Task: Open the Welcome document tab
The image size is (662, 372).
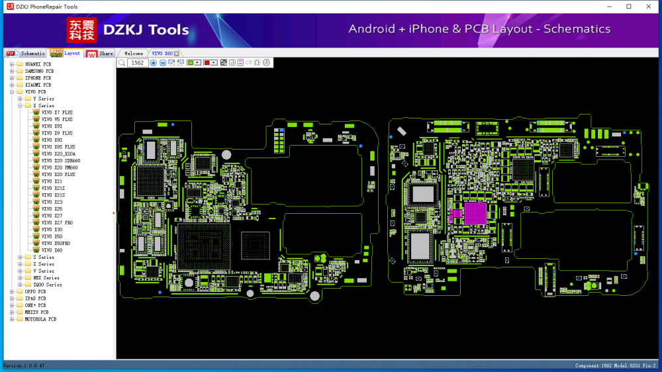Action: (x=134, y=54)
